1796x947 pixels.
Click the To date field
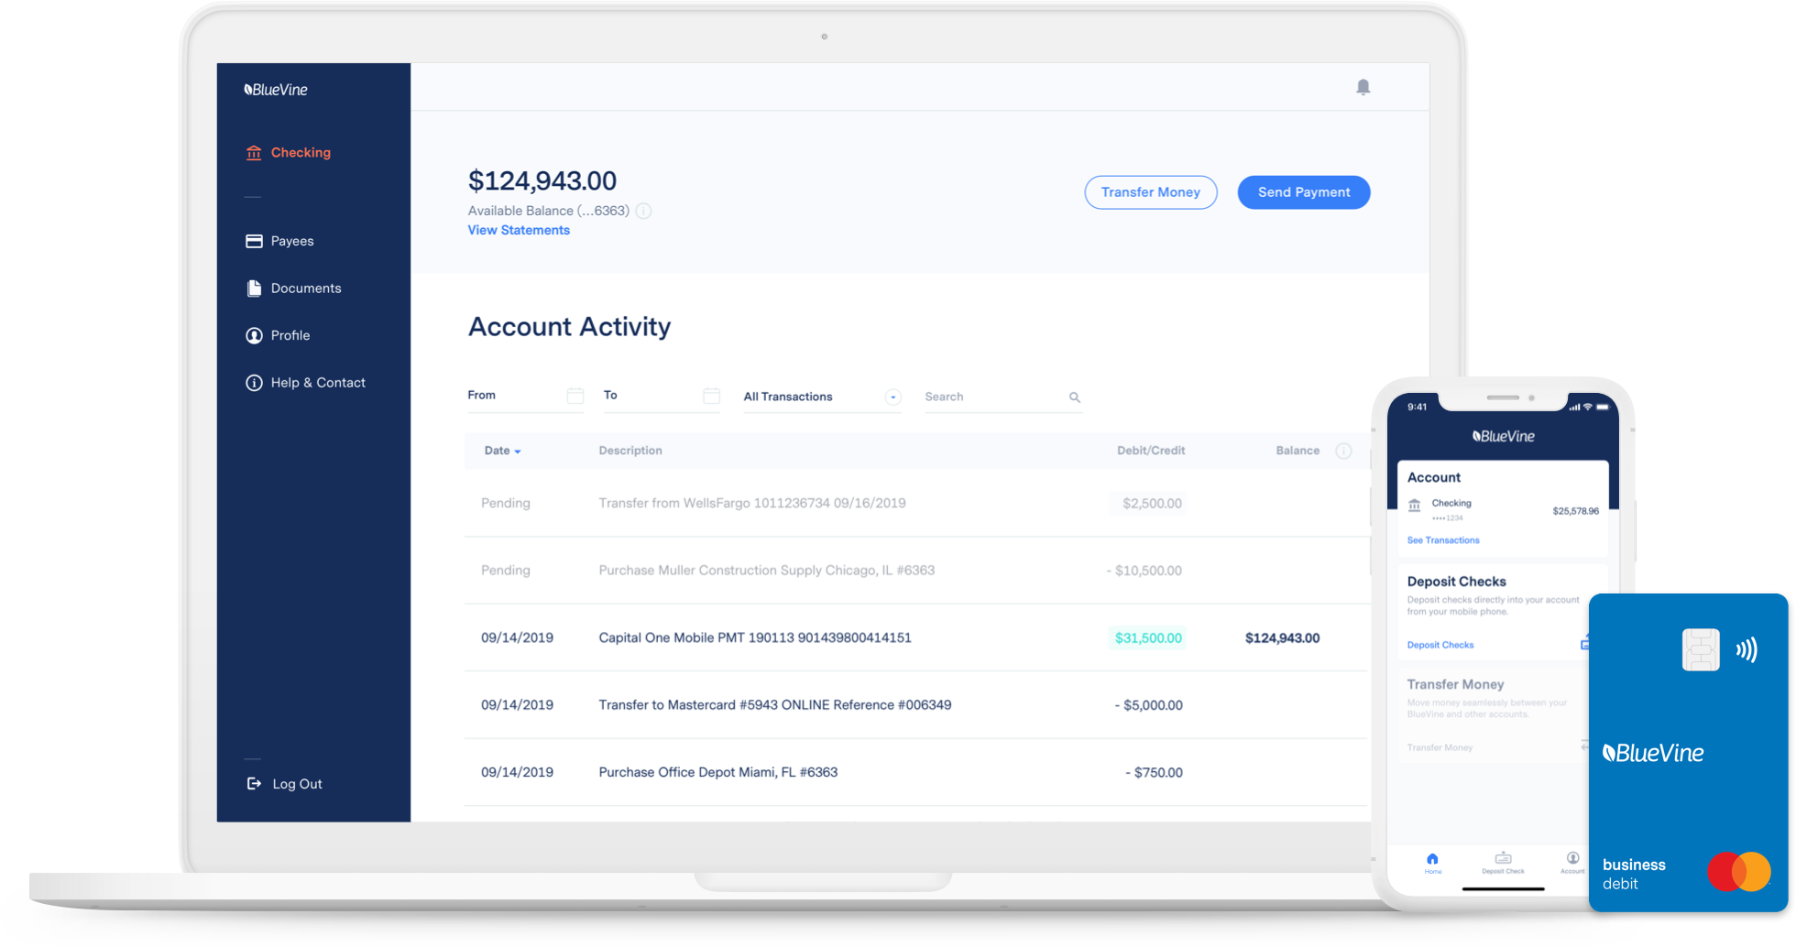coord(662,396)
